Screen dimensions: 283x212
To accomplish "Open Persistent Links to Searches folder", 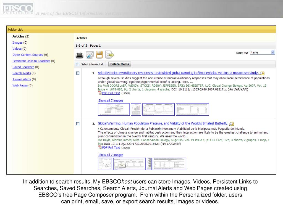I will coord(31,61).
